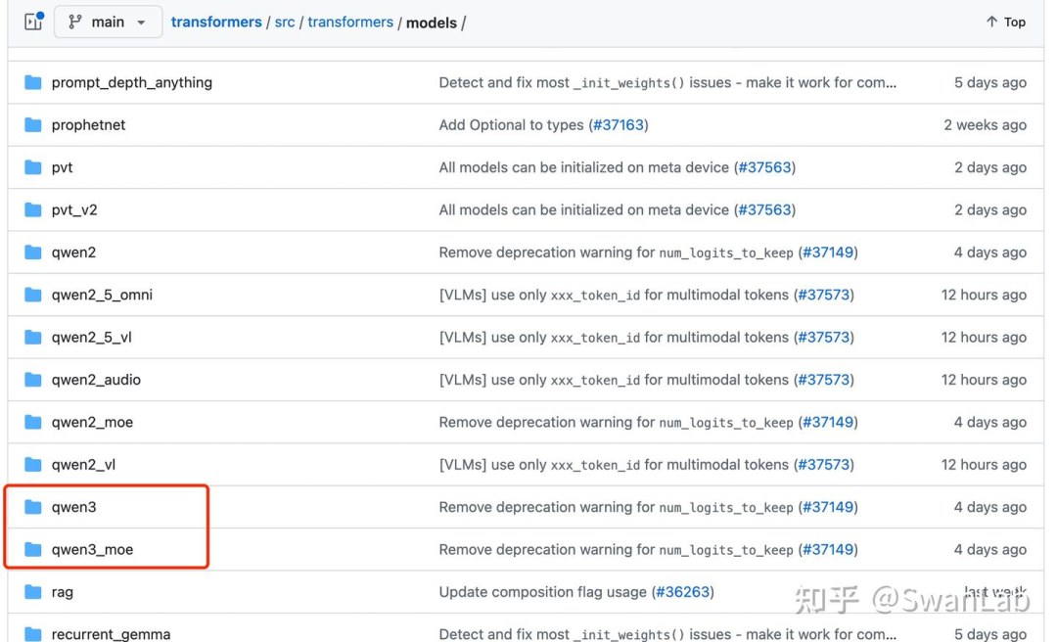Image resolution: width=1057 pixels, height=642 pixels.
Task: Open the qwen2 folder
Action: (x=73, y=252)
